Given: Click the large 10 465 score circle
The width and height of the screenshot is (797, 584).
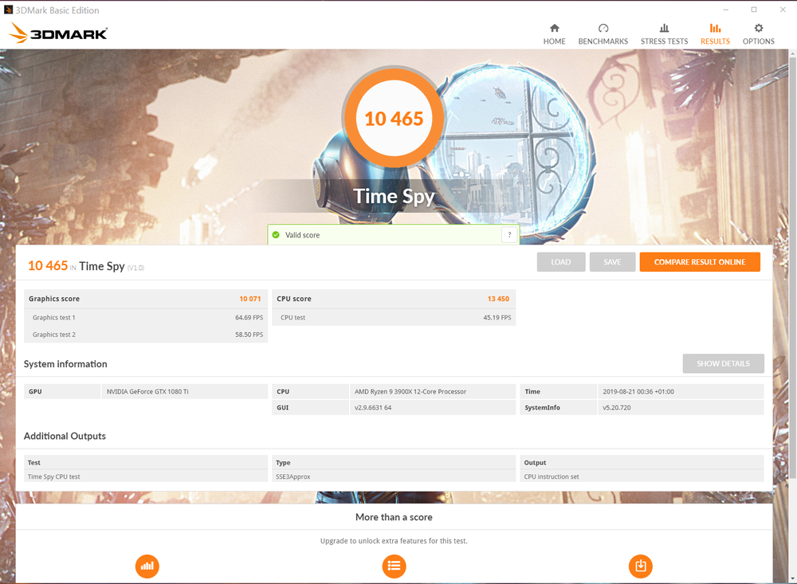Looking at the screenshot, I should click(394, 119).
